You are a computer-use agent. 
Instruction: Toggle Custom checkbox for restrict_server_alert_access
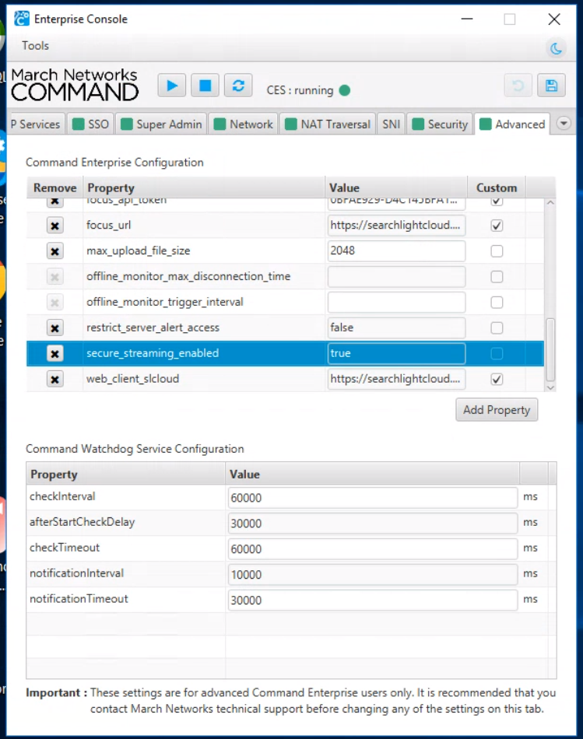coord(497,327)
